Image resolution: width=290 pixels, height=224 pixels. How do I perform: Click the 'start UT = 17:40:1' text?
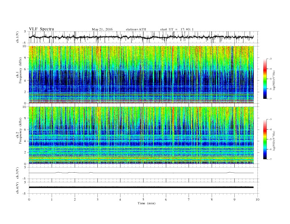177,29
